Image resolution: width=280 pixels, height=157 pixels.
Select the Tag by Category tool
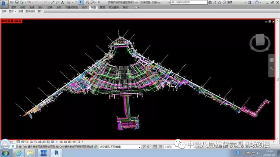pos(57,2)
